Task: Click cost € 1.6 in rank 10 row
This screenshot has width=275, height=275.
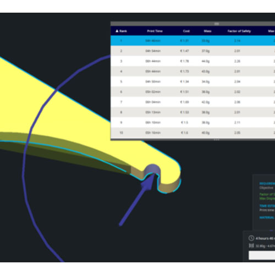Action: [184, 133]
